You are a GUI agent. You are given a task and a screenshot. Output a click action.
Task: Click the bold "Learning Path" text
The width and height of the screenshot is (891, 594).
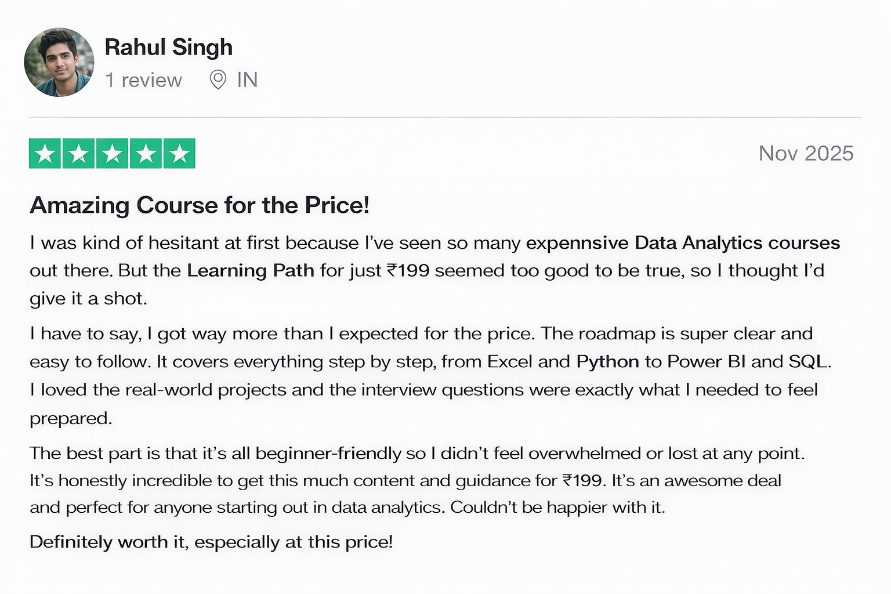coord(251,270)
